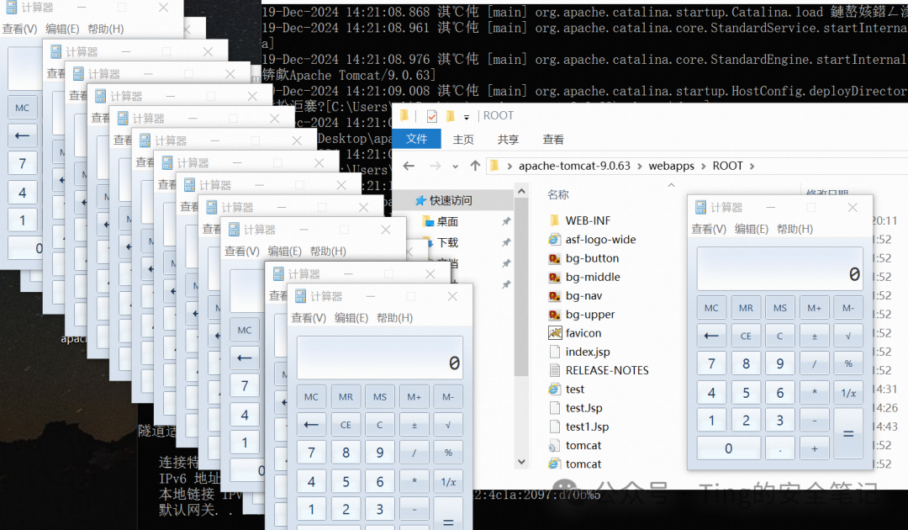Click backspace arrow on calculator over Explorer
Screen dimensions: 908x530
click(712, 336)
